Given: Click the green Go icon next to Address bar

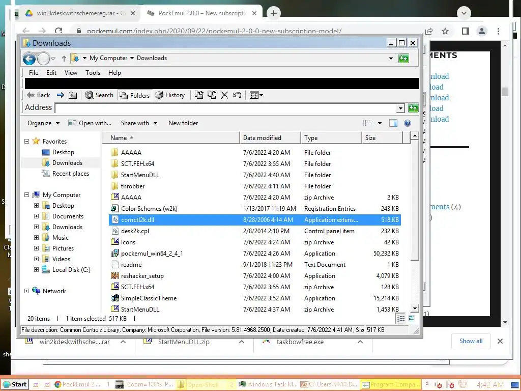Looking at the screenshot, I should pos(413,108).
